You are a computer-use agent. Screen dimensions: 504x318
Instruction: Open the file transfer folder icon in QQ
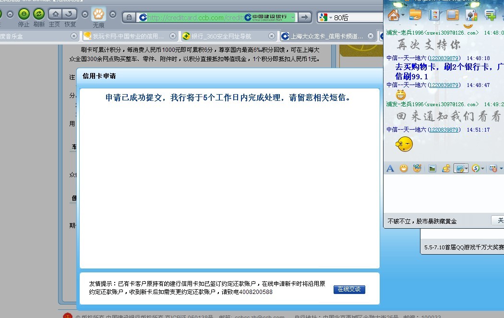[x=415, y=15]
